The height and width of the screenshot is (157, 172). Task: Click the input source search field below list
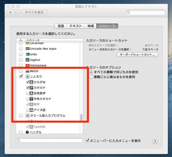pos(50,140)
